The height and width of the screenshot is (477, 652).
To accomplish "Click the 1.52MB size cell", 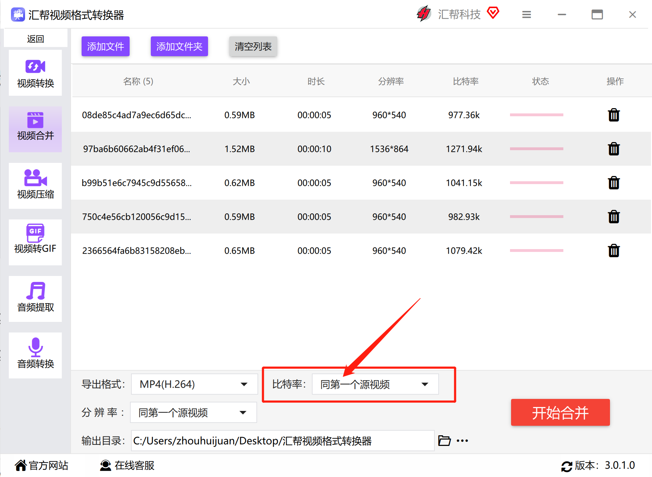I will (239, 149).
